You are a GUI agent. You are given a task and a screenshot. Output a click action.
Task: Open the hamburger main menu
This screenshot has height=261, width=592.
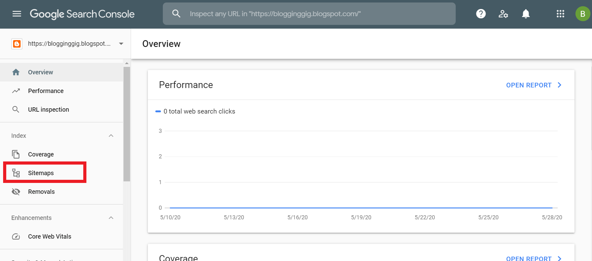click(x=17, y=14)
